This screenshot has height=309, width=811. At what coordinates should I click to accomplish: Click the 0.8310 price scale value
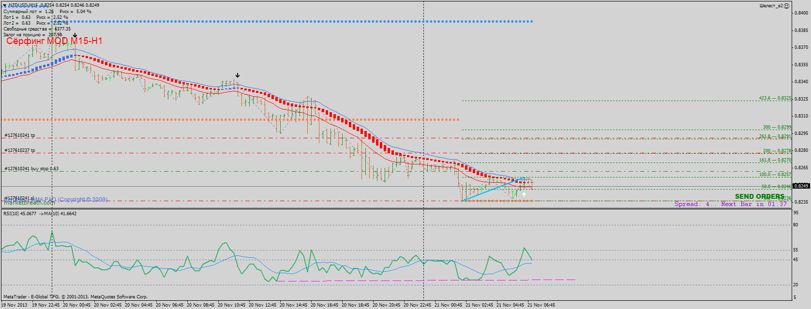802,116
